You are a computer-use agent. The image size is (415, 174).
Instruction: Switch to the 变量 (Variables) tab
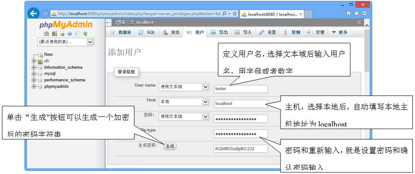coord(316,33)
